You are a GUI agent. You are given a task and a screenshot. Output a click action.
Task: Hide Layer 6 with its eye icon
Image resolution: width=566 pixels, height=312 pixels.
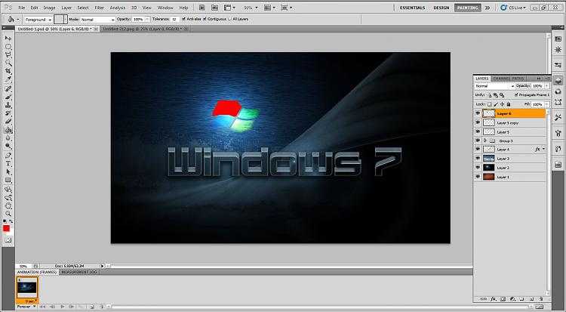coord(478,113)
